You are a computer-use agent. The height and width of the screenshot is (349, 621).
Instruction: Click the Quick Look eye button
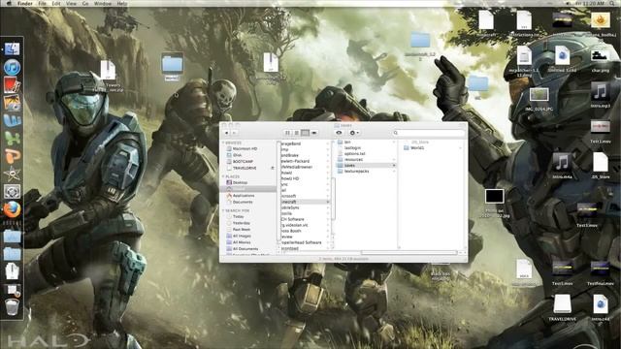point(339,133)
